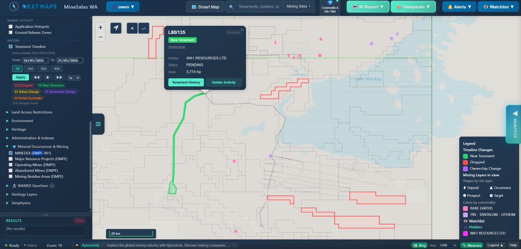This screenshot has height=249, width=521.
Task: Select 30d time range
Action: coord(43,69)
